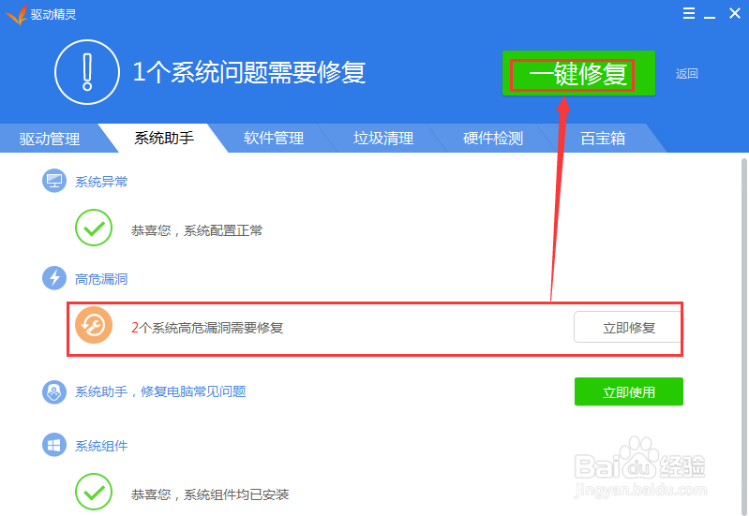
Task: Select the 系统助手 tab
Action: click(x=164, y=138)
